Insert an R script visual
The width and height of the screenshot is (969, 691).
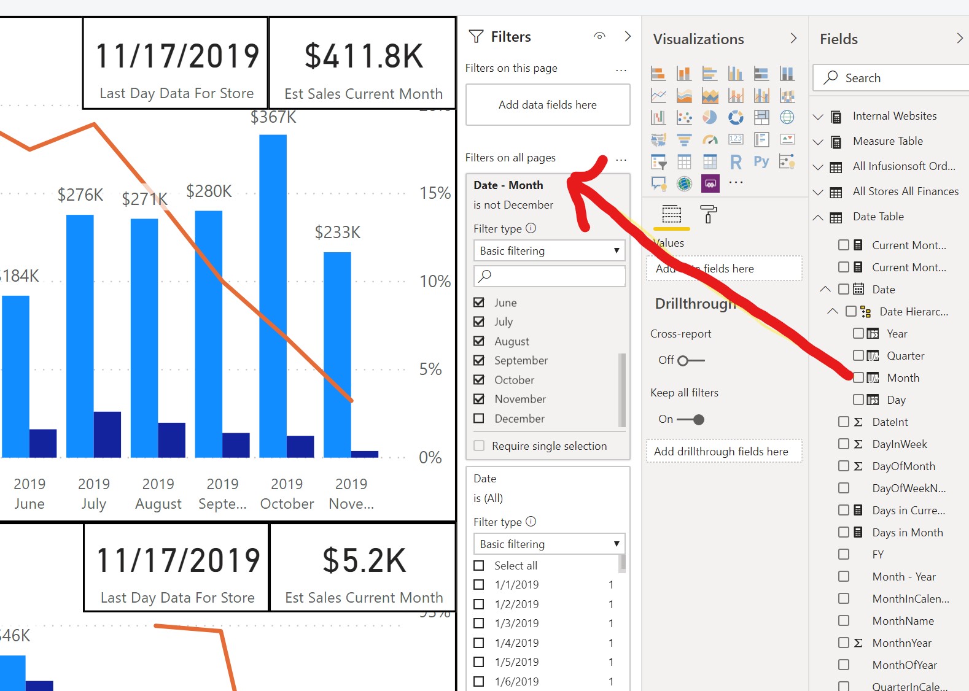point(736,162)
